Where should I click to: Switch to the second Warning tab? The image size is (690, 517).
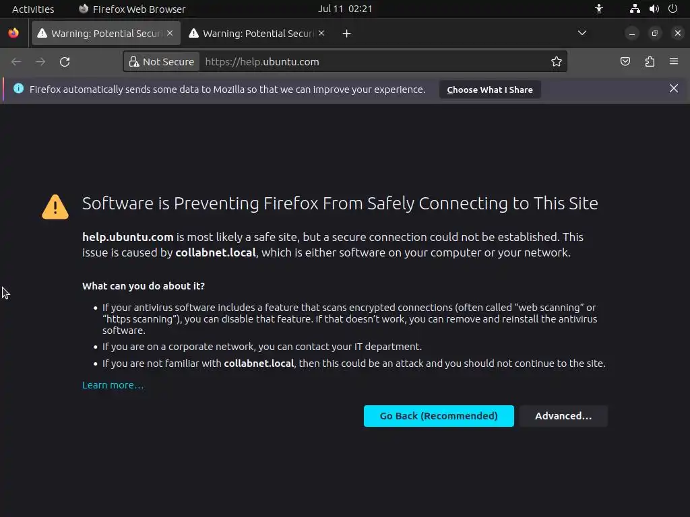258,34
